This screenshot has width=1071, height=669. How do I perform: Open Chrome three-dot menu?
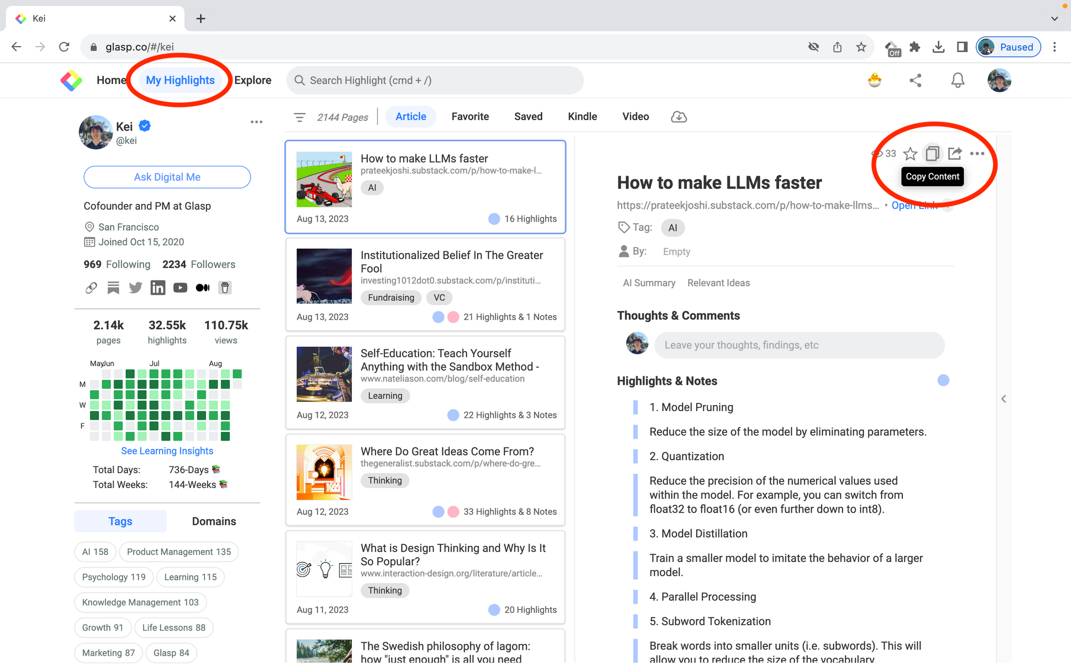point(1054,47)
